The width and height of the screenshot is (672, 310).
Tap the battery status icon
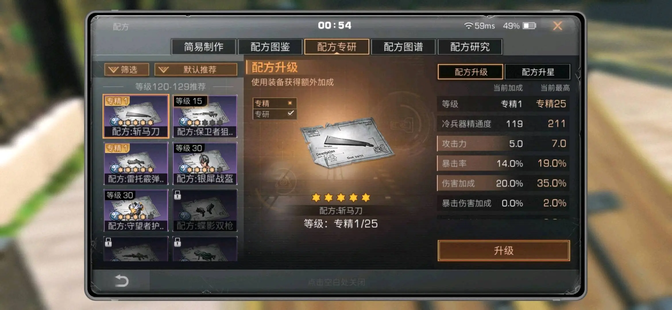pos(529,26)
